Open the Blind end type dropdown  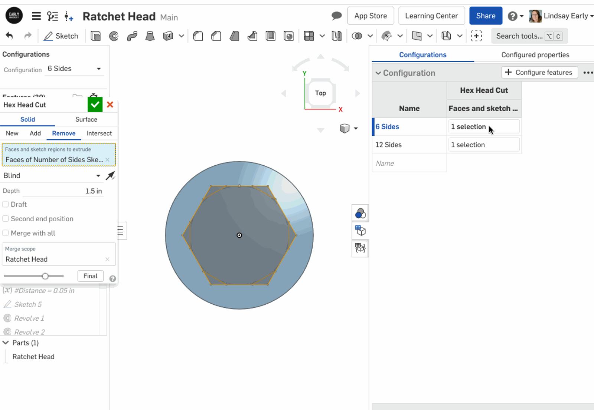[52, 176]
